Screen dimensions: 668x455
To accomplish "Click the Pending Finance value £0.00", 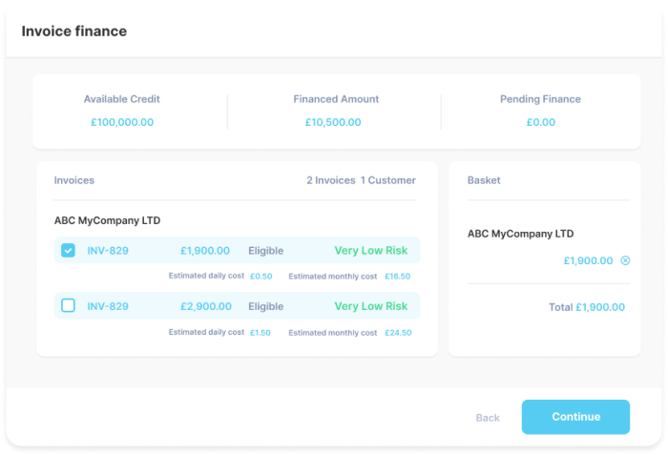I will coord(540,122).
